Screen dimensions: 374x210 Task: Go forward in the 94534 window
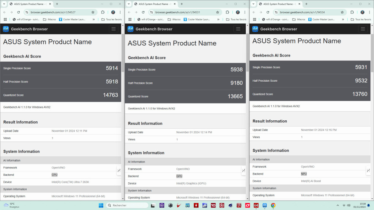[261, 12]
